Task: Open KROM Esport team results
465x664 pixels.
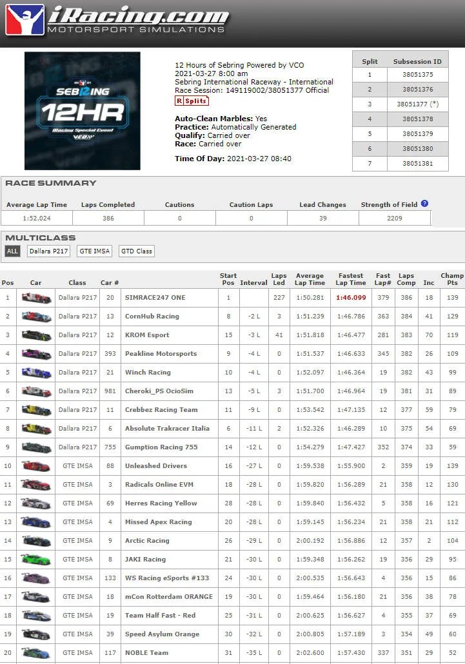Action: click(x=147, y=335)
